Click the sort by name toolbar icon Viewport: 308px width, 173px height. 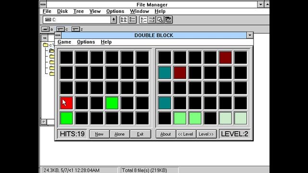click(143, 20)
